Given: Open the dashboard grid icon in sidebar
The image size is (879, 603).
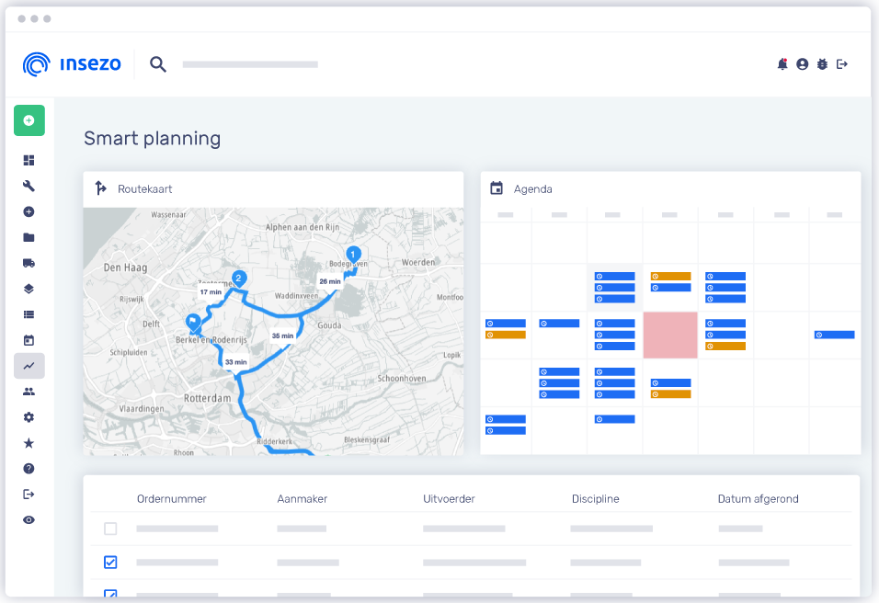Looking at the screenshot, I should pyautogui.click(x=29, y=160).
